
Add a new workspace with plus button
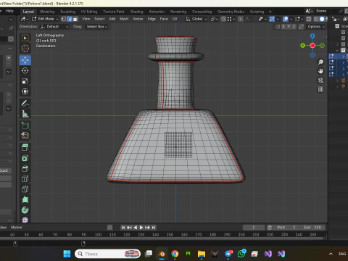click(270, 12)
